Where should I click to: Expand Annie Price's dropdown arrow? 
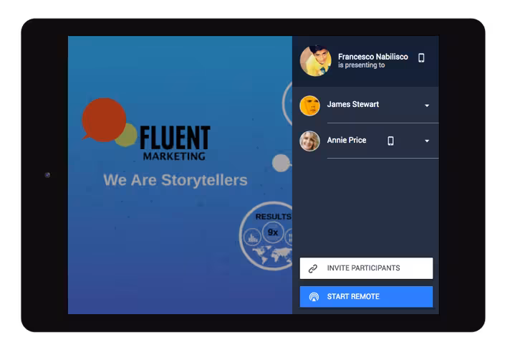(427, 141)
